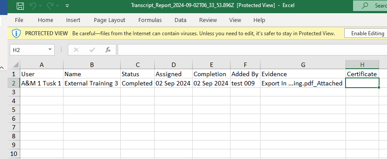
Task: Click the formula bar Enter checkmark icon
Action: (x=92, y=50)
